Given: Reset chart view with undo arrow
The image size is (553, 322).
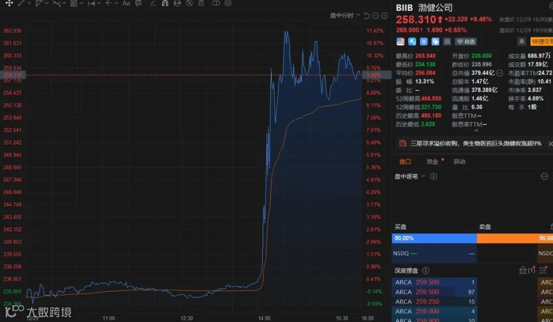Looking at the screenshot, I should tap(367, 16).
